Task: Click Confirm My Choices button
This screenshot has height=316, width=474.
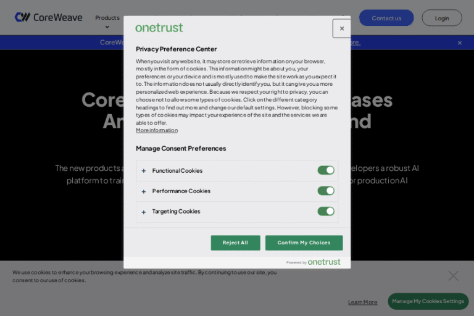Action: coord(304,243)
